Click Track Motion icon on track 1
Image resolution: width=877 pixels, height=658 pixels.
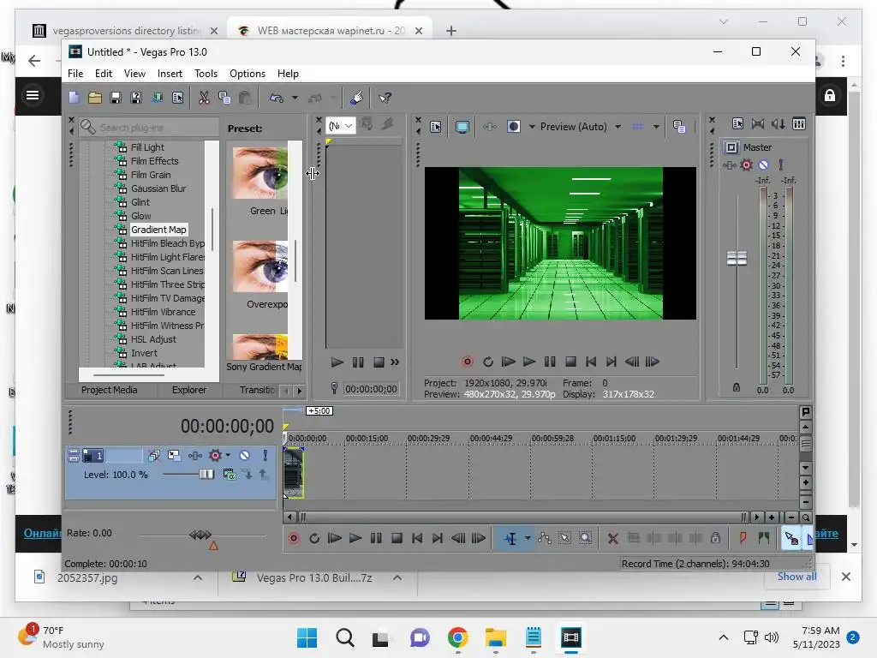(x=174, y=456)
